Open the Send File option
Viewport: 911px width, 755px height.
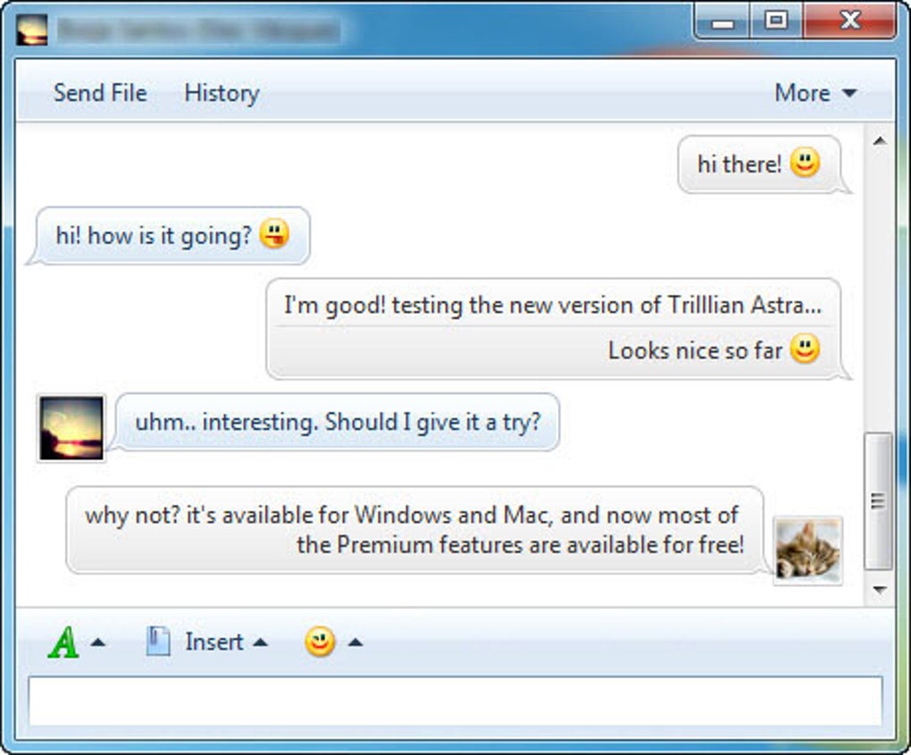pos(101,93)
